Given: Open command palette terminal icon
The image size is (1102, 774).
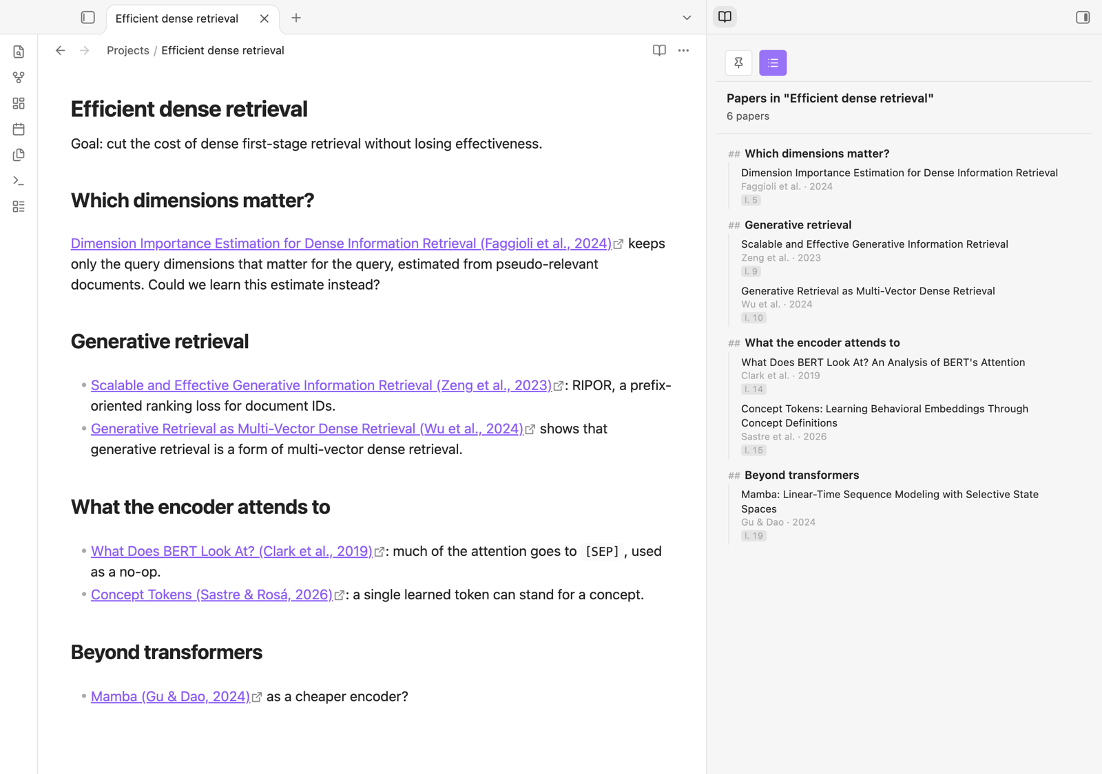Looking at the screenshot, I should click(x=19, y=181).
